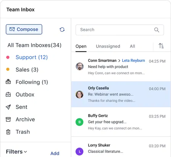Click 'Thanks for sharing the video...' preview
The height and width of the screenshot is (157, 171).
[111, 101]
